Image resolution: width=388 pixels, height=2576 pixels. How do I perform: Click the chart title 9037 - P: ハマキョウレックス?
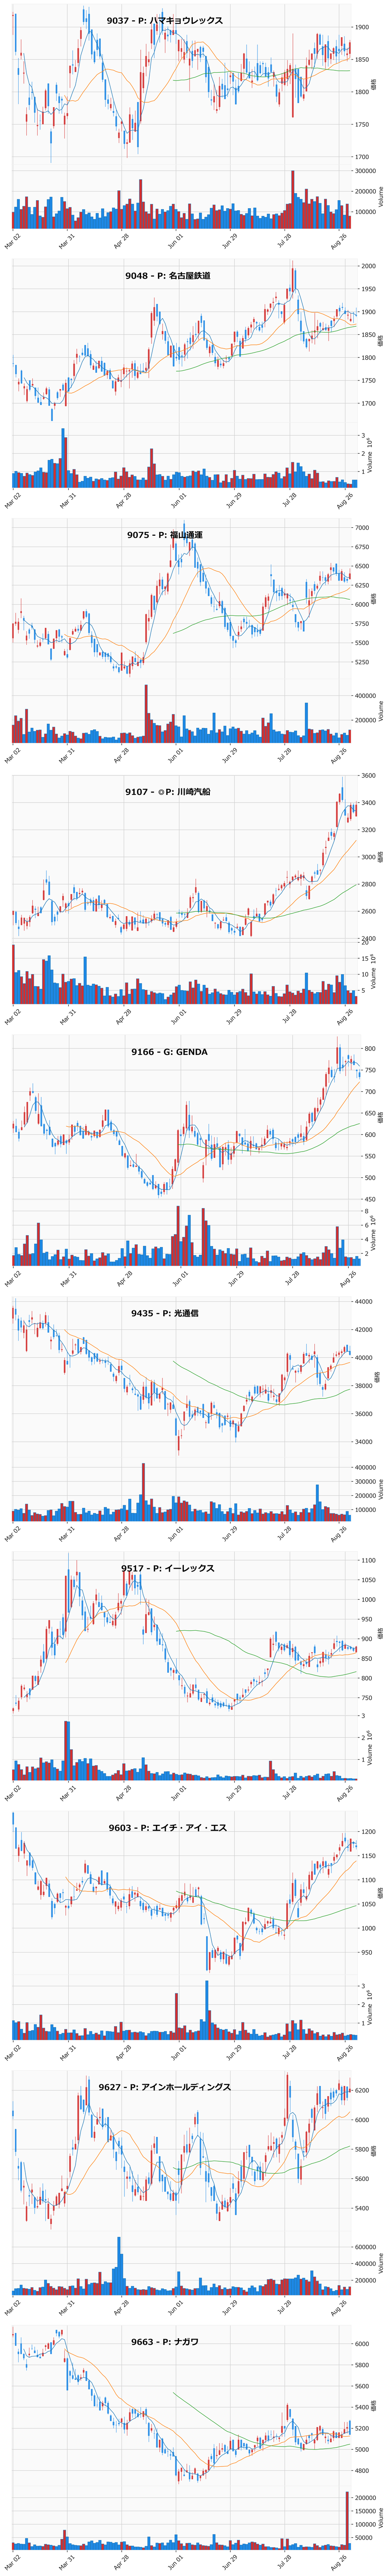click(165, 20)
